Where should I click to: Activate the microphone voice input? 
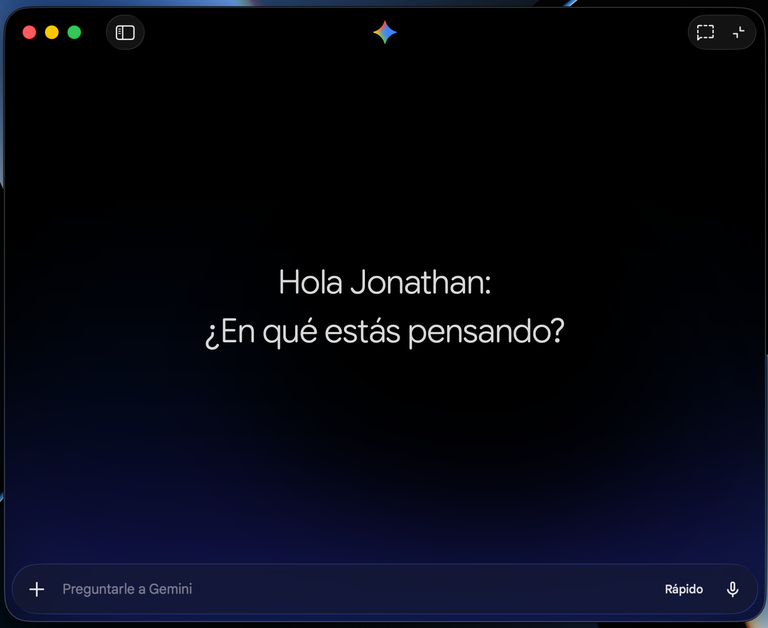[x=732, y=589]
